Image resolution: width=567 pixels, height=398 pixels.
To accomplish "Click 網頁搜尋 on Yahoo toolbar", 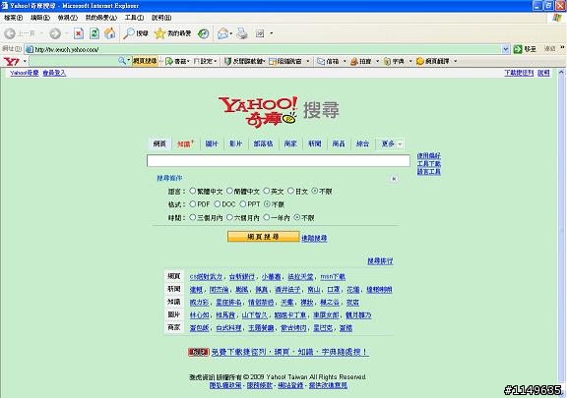I will pyautogui.click(x=145, y=61).
